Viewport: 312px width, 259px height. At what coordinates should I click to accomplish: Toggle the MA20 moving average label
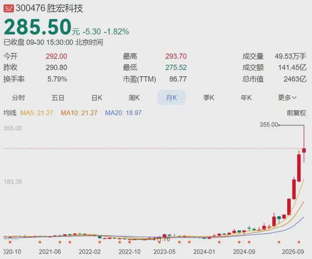tap(123, 113)
